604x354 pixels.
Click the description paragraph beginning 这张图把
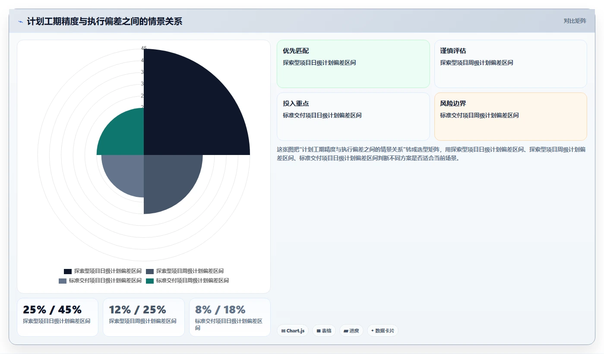(x=431, y=154)
